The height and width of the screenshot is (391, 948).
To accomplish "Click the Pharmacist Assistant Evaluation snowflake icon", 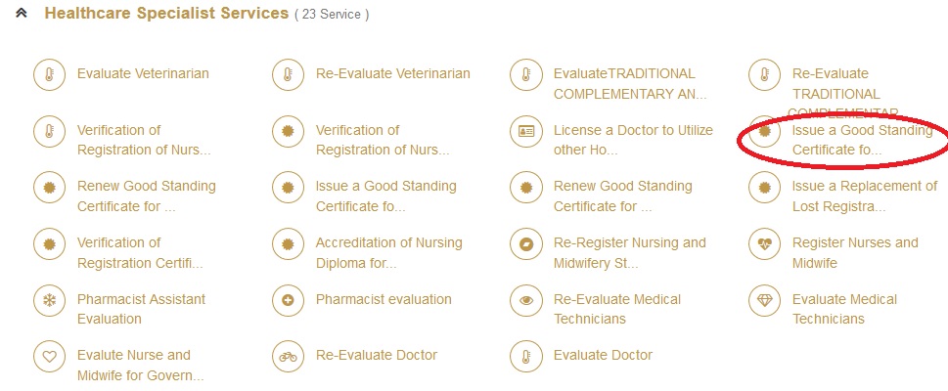I will (46, 300).
